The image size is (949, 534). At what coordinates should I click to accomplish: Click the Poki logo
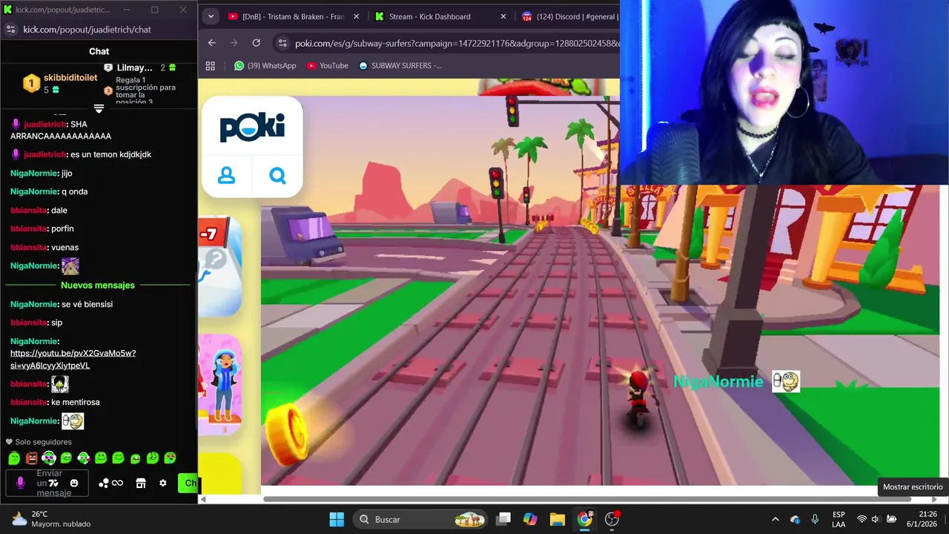point(252,128)
